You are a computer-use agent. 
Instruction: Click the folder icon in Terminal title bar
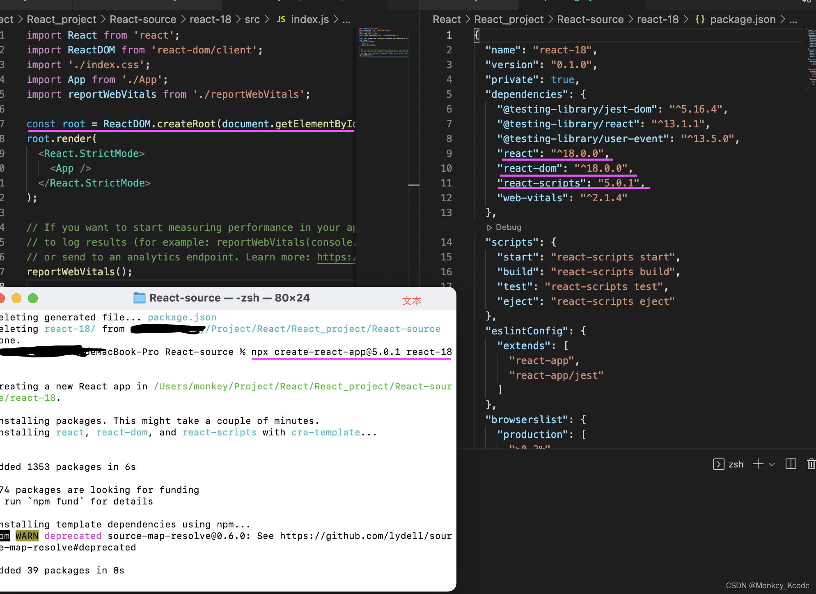point(140,298)
